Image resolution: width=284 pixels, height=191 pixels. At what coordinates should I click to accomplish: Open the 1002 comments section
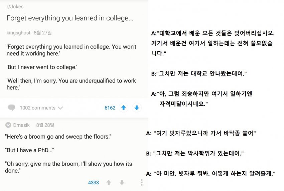pos(37,108)
